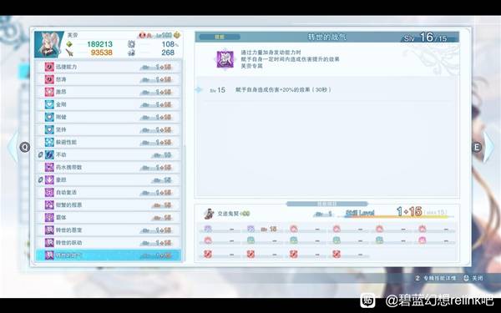Click the large skill icon in detail panel

[x=225, y=59]
